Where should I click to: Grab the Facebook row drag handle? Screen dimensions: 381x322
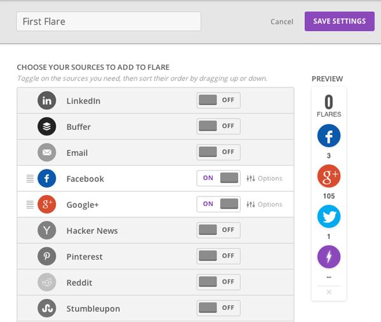tap(30, 179)
